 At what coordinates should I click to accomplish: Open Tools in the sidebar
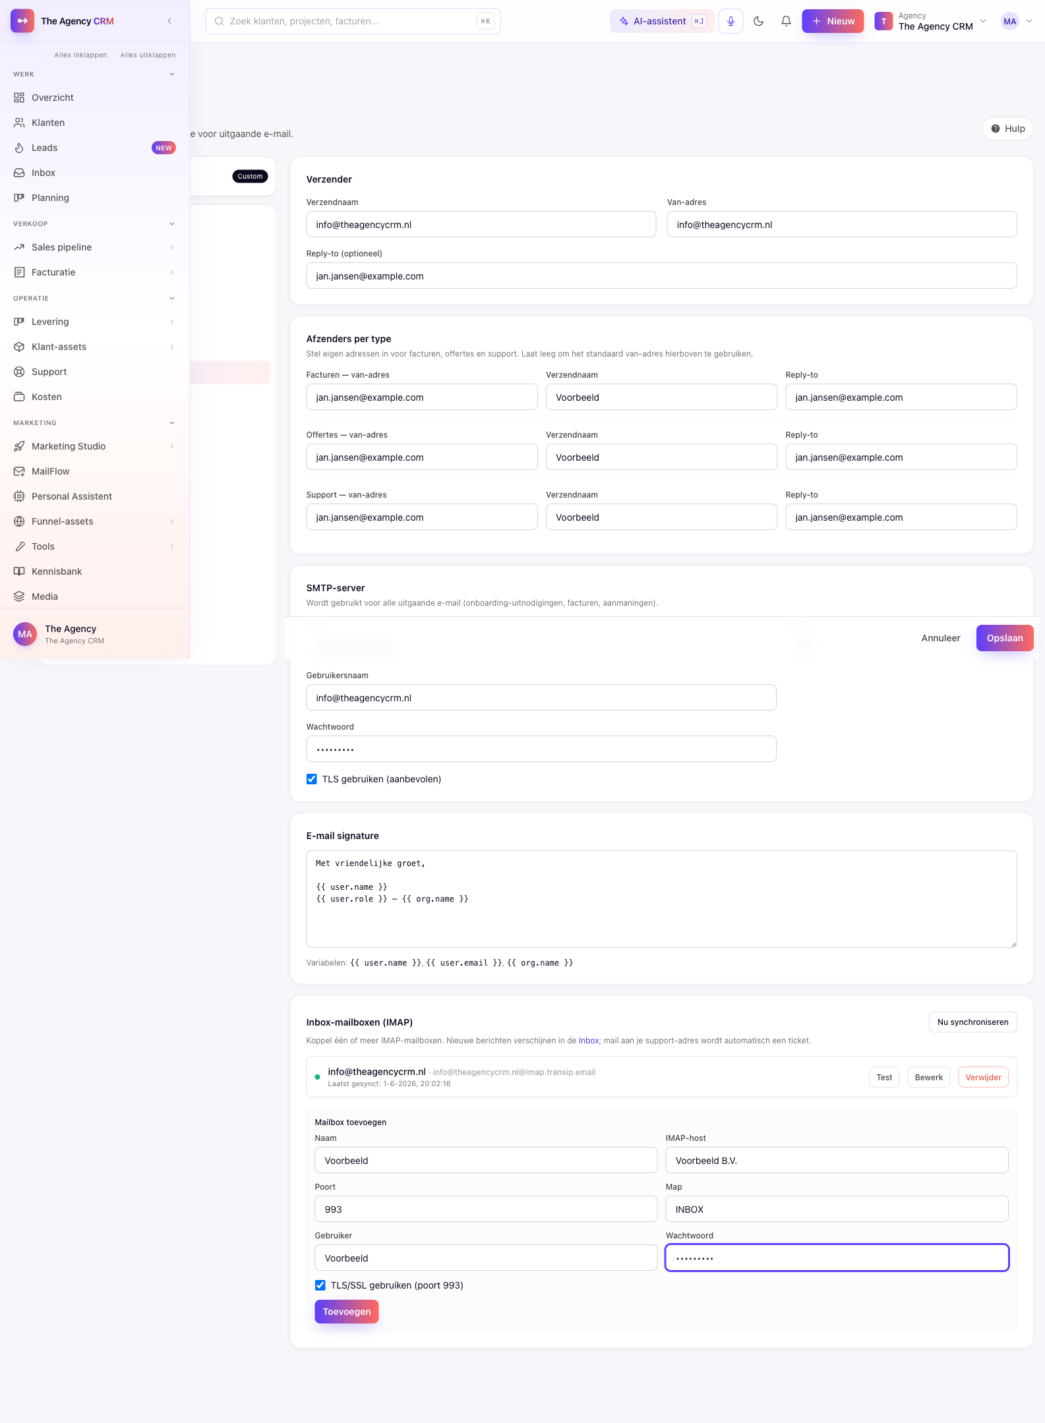(x=95, y=546)
